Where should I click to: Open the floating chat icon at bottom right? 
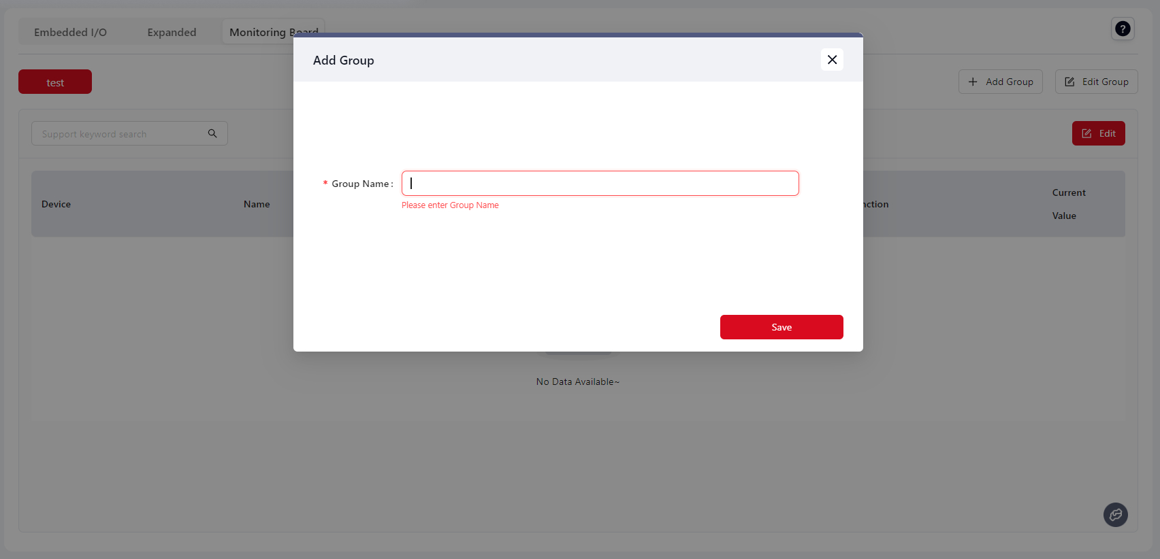tap(1115, 515)
